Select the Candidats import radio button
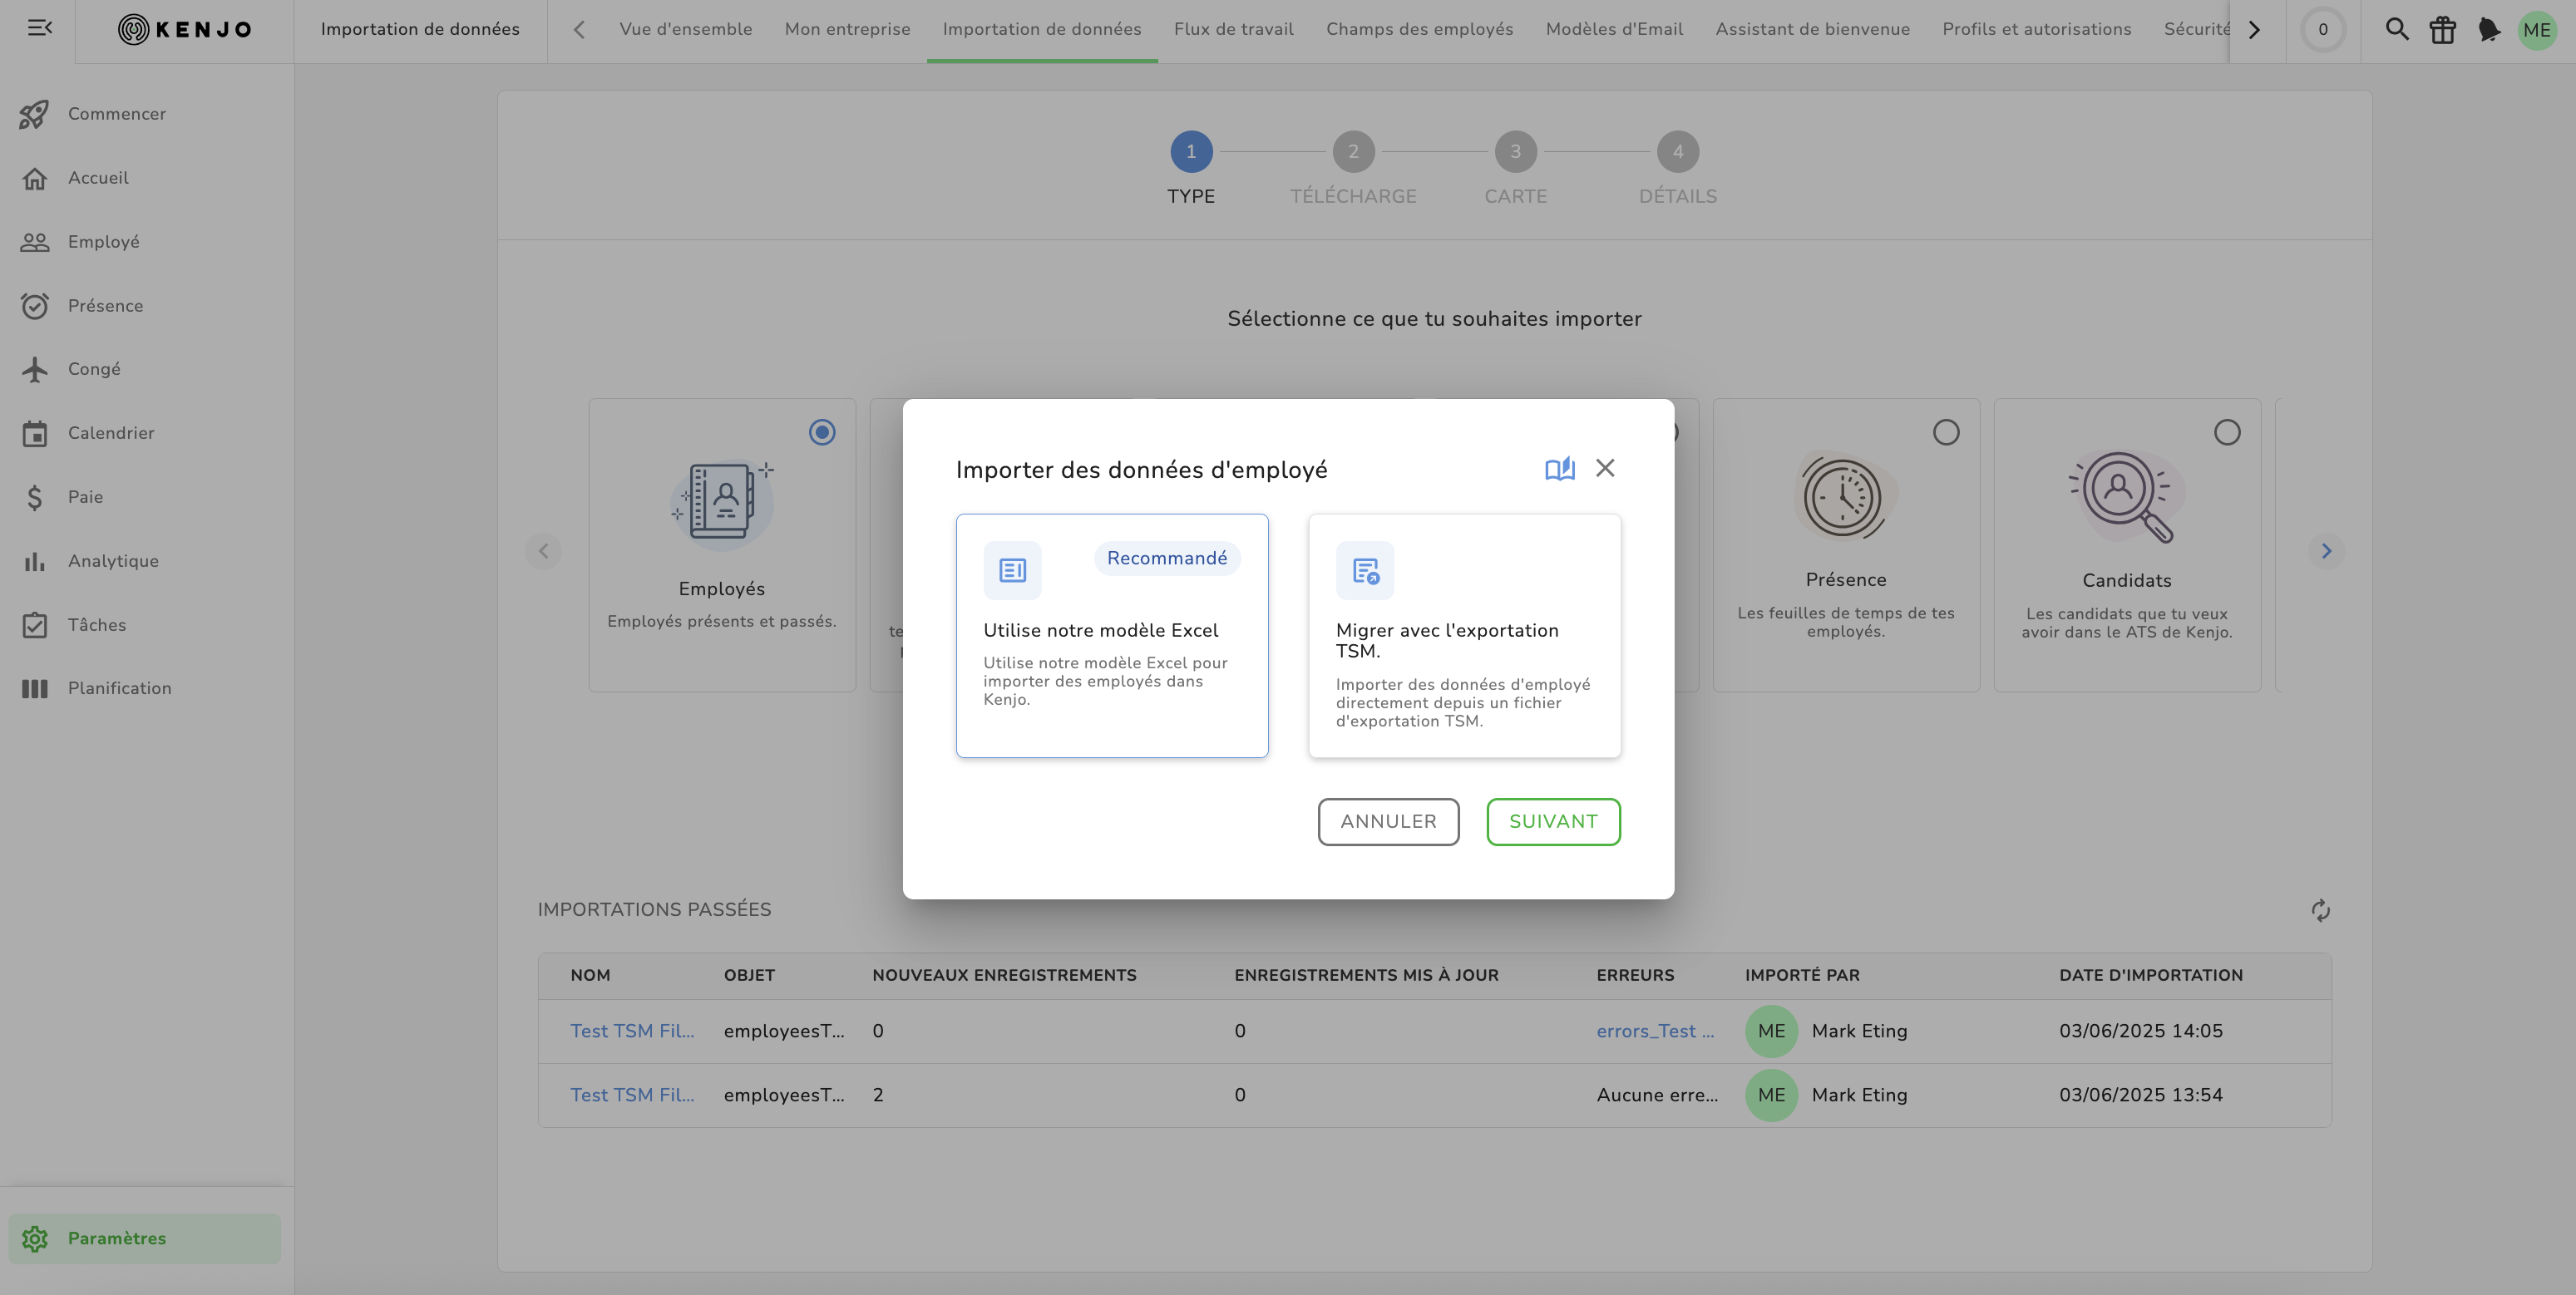The width and height of the screenshot is (2576, 1295). tap(2226, 432)
